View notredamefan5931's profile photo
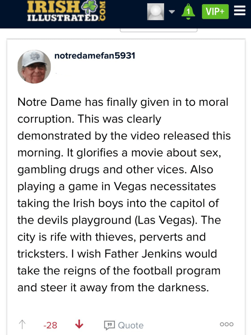The width and height of the screenshot is (251, 335). pyautogui.click(x=34, y=66)
